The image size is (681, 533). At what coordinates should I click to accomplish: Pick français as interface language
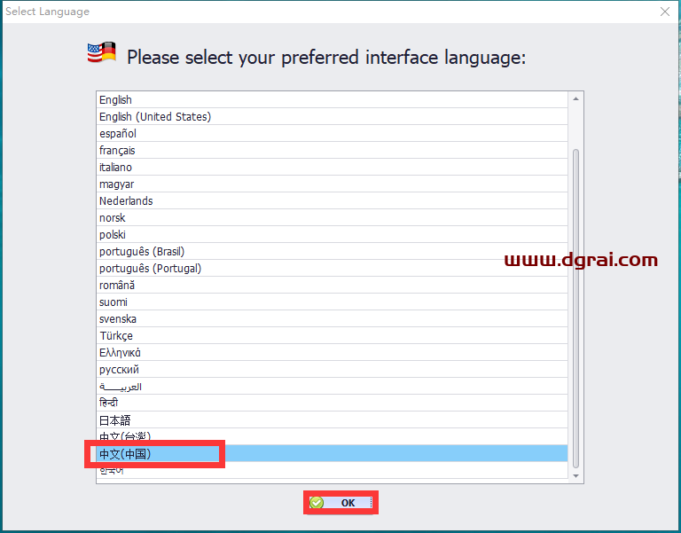point(117,151)
